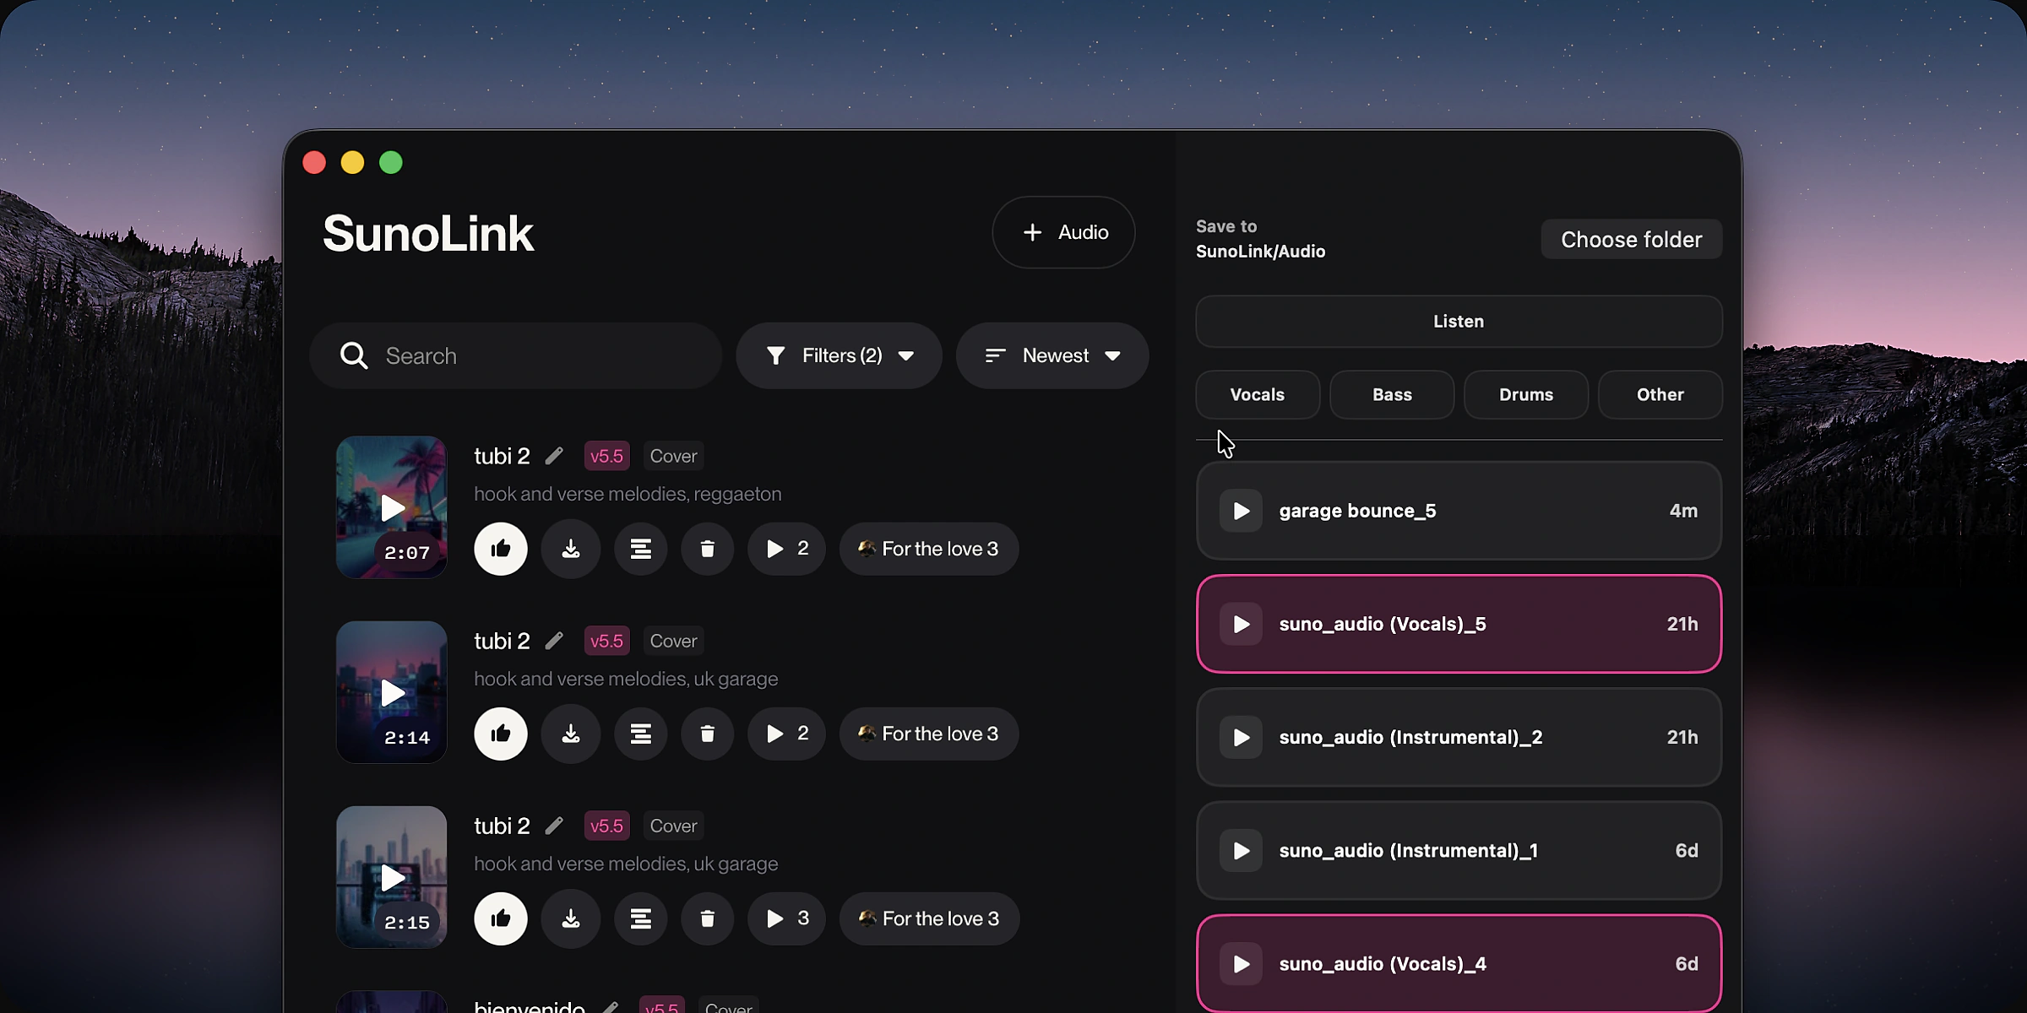Screen dimensions: 2027x1013
Task: Open the Filters (2) dropdown
Action: click(x=840, y=355)
